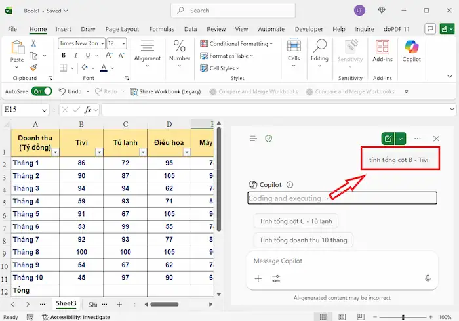
Task: Click suggestion "Tính tổng doanh thu 10 tháng"
Action: coord(303,240)
